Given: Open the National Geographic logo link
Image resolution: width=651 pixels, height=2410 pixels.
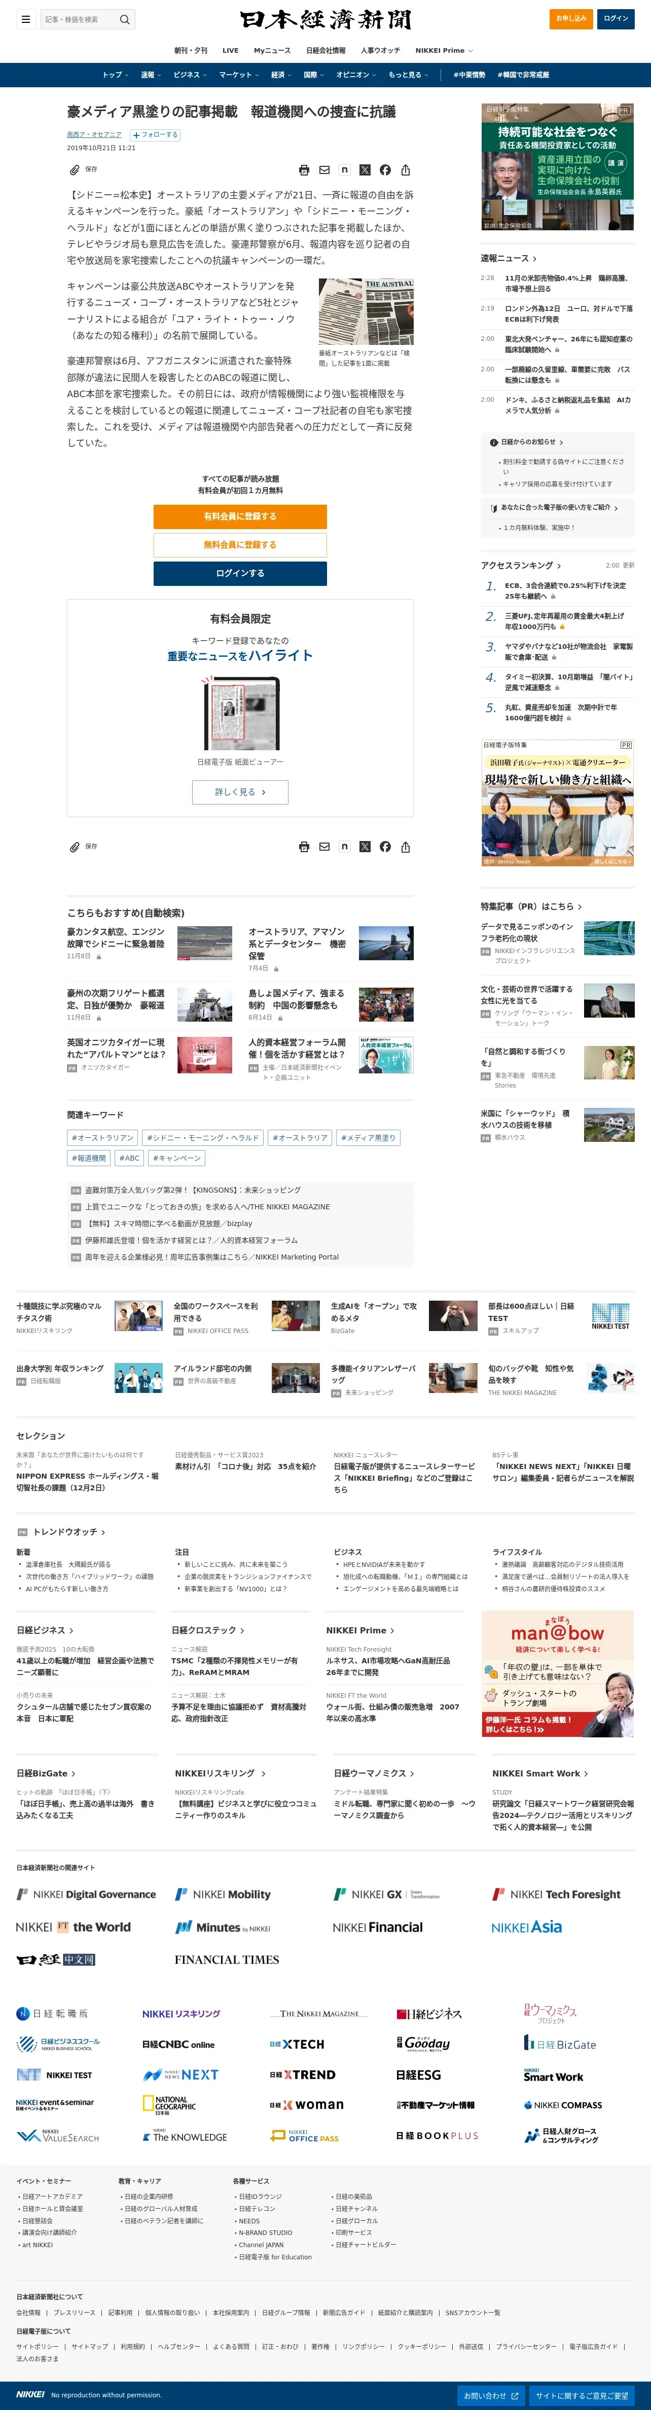Looking at the screenshot, I should (x=169, y=2105).
